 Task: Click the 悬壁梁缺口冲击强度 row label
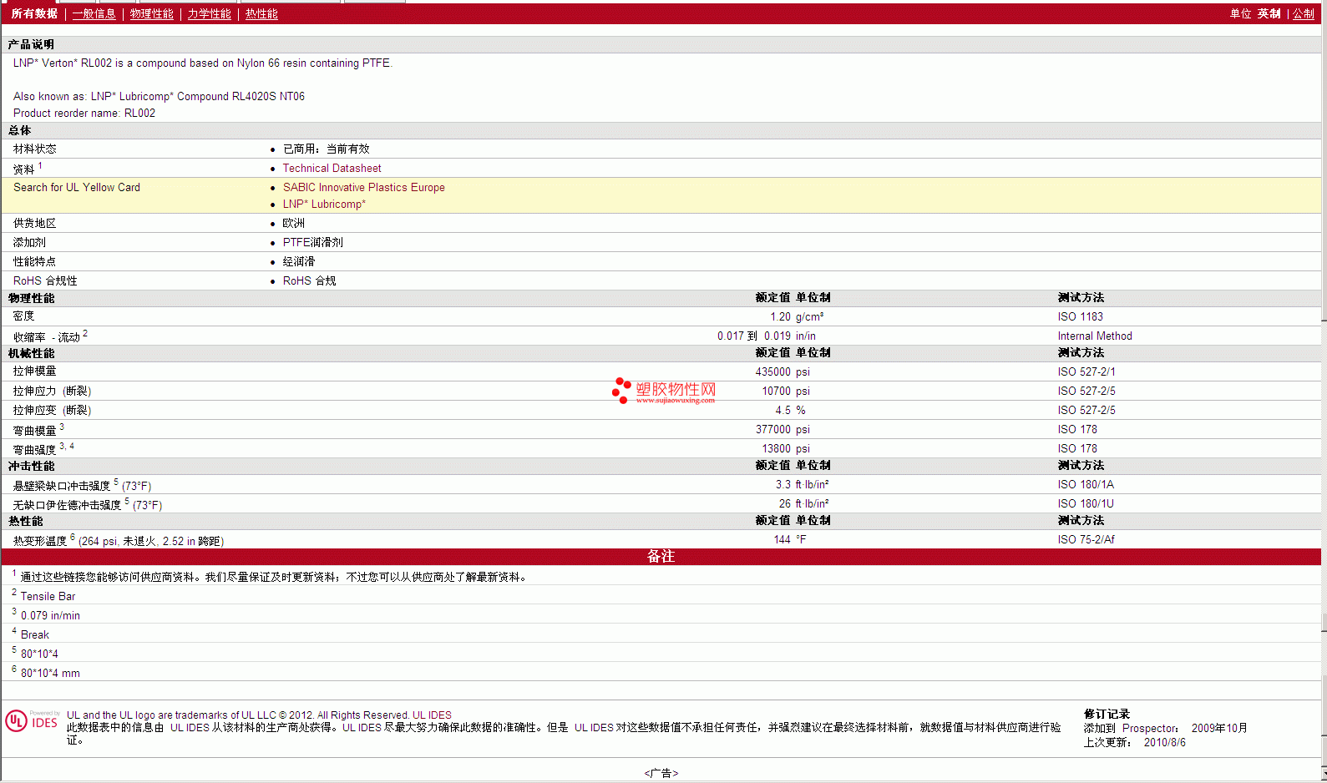pos(62,486)
